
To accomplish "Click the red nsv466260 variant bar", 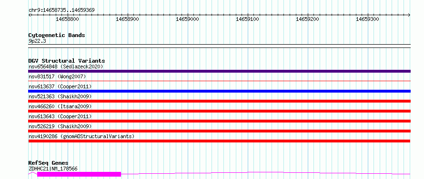I will tap(219, 111).
